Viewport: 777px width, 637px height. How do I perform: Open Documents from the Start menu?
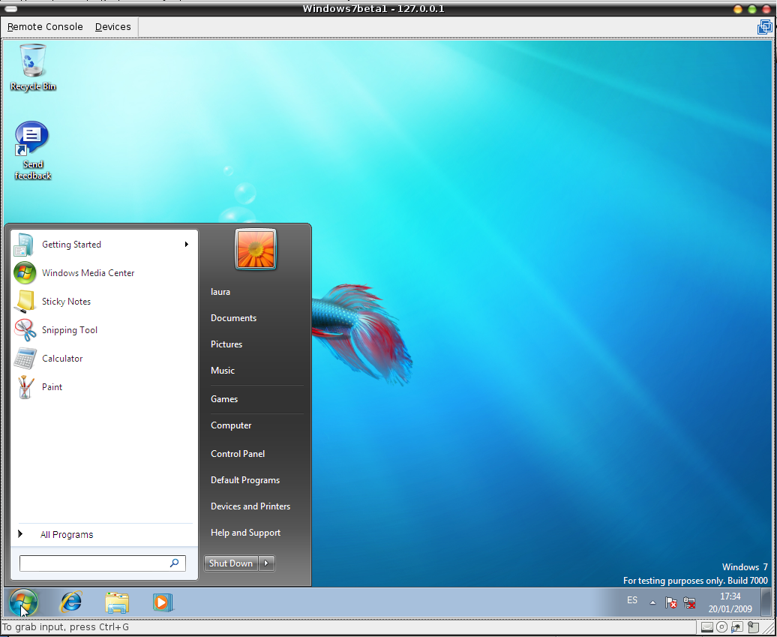(x=233, y=318)
